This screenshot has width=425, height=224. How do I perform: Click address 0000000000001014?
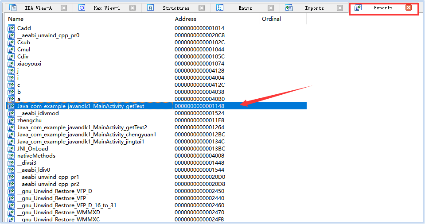click(x=199, y=28)
